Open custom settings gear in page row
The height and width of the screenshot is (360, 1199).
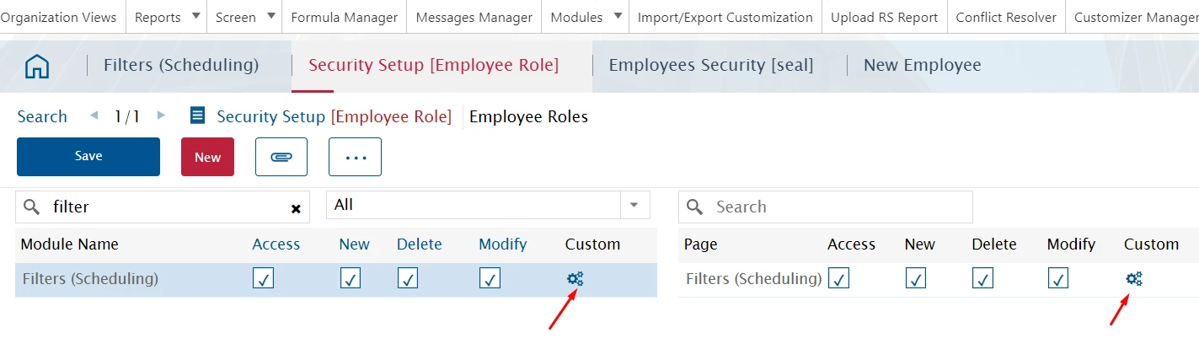click(x=1134, y=279)
